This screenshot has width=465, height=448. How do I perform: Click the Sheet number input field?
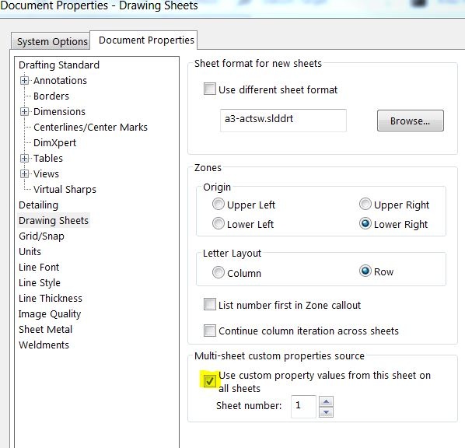tap(303, 407)
